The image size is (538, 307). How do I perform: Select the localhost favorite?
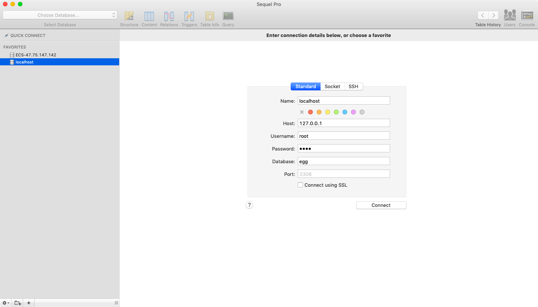coord(60,62)
